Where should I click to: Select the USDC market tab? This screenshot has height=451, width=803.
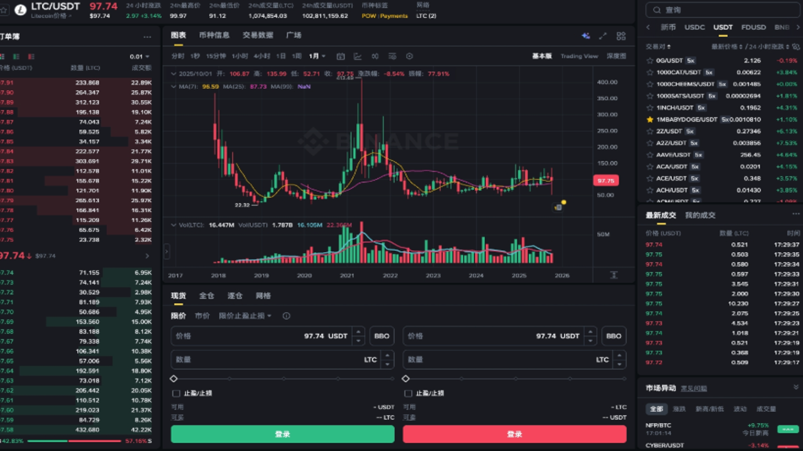(x=694, y=28)
